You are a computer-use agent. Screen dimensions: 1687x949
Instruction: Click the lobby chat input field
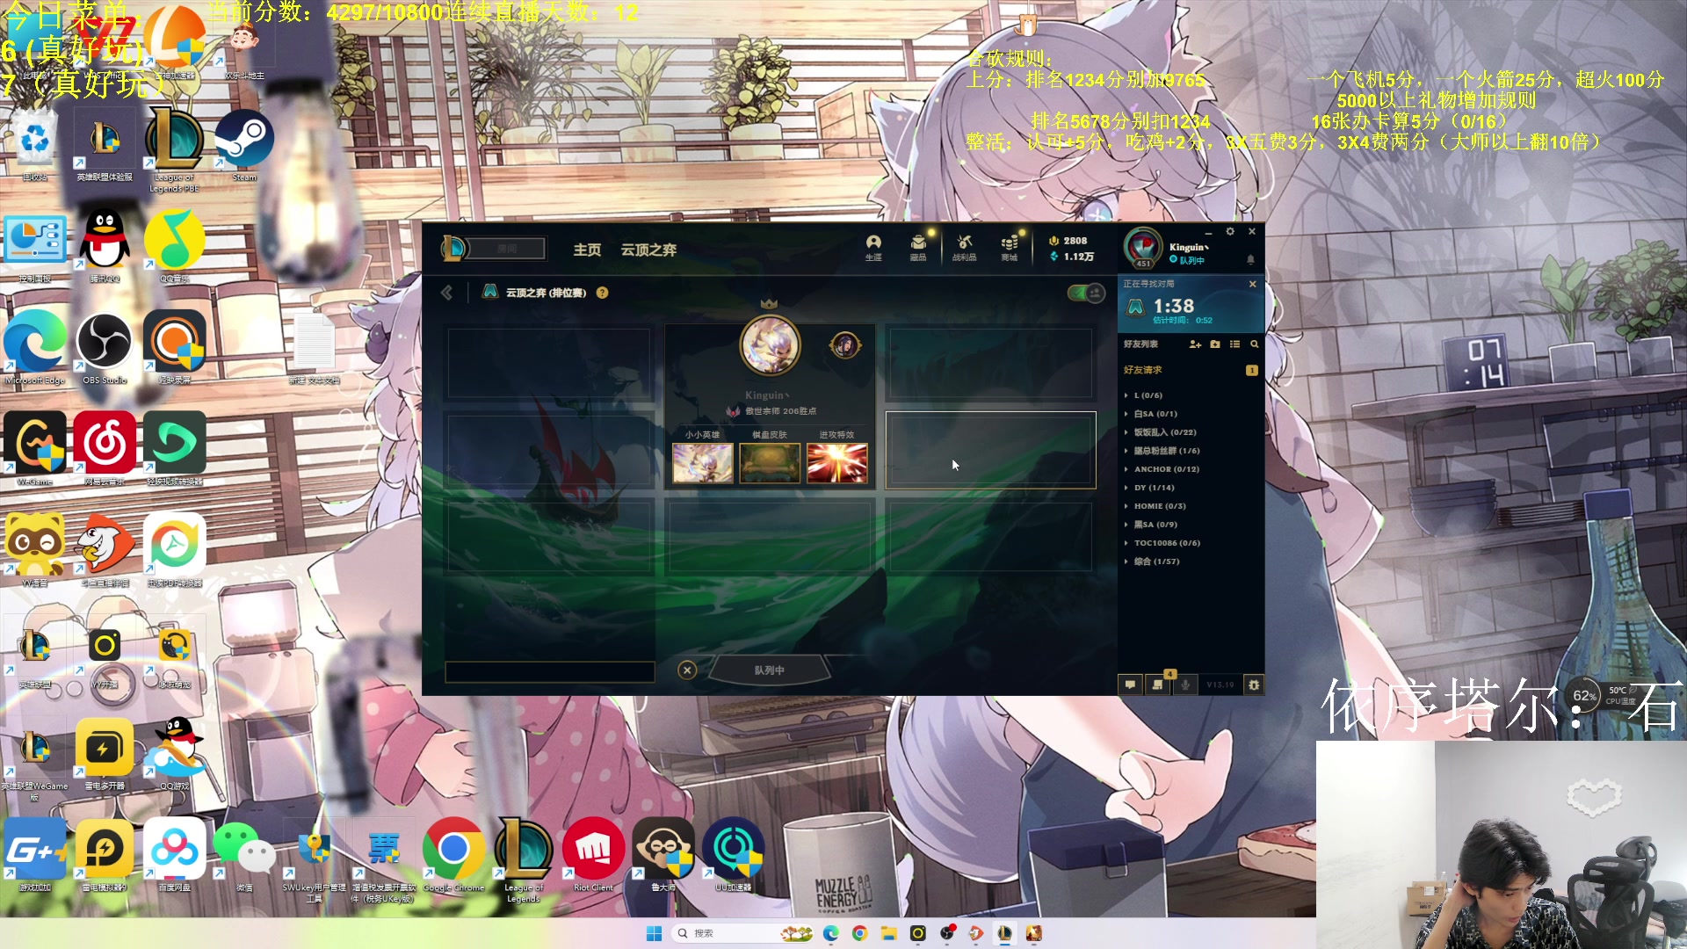pos(550,672)
